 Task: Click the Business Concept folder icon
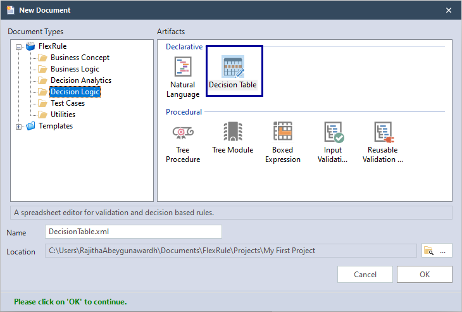(43, 58)
